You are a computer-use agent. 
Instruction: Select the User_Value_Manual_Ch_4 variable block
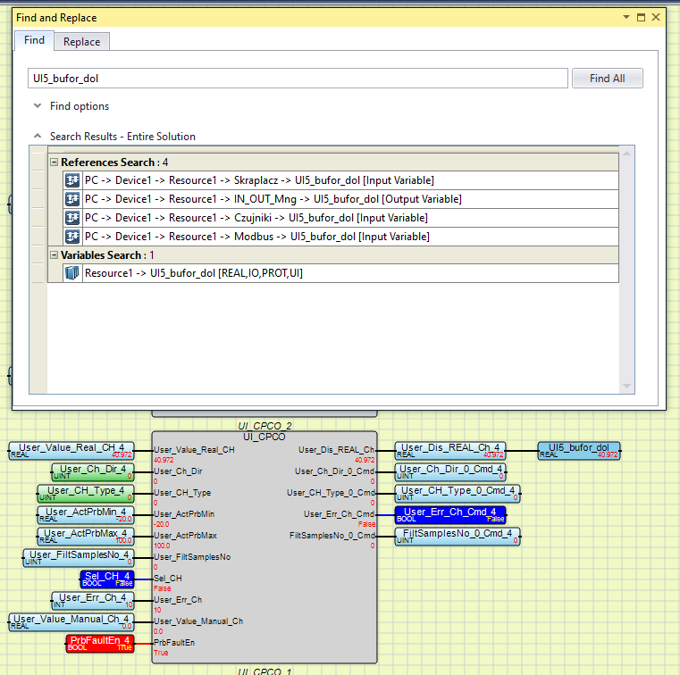(x=71, y=622)
